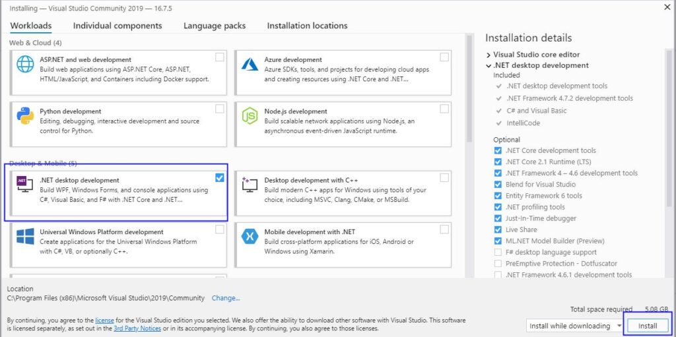676x337 pixels.
Task: Open the Language packs tab
Action: 215,26
